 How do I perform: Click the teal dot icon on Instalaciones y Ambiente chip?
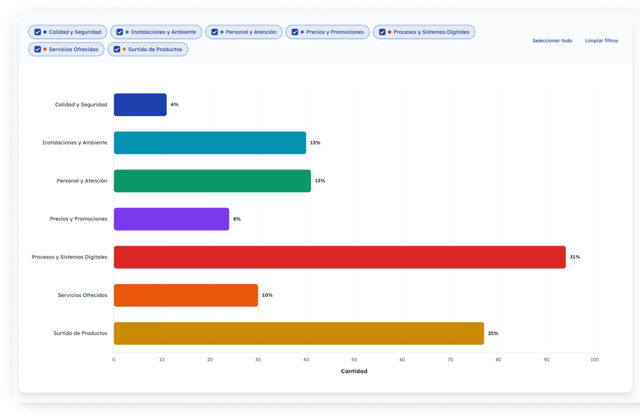(127, 32)
